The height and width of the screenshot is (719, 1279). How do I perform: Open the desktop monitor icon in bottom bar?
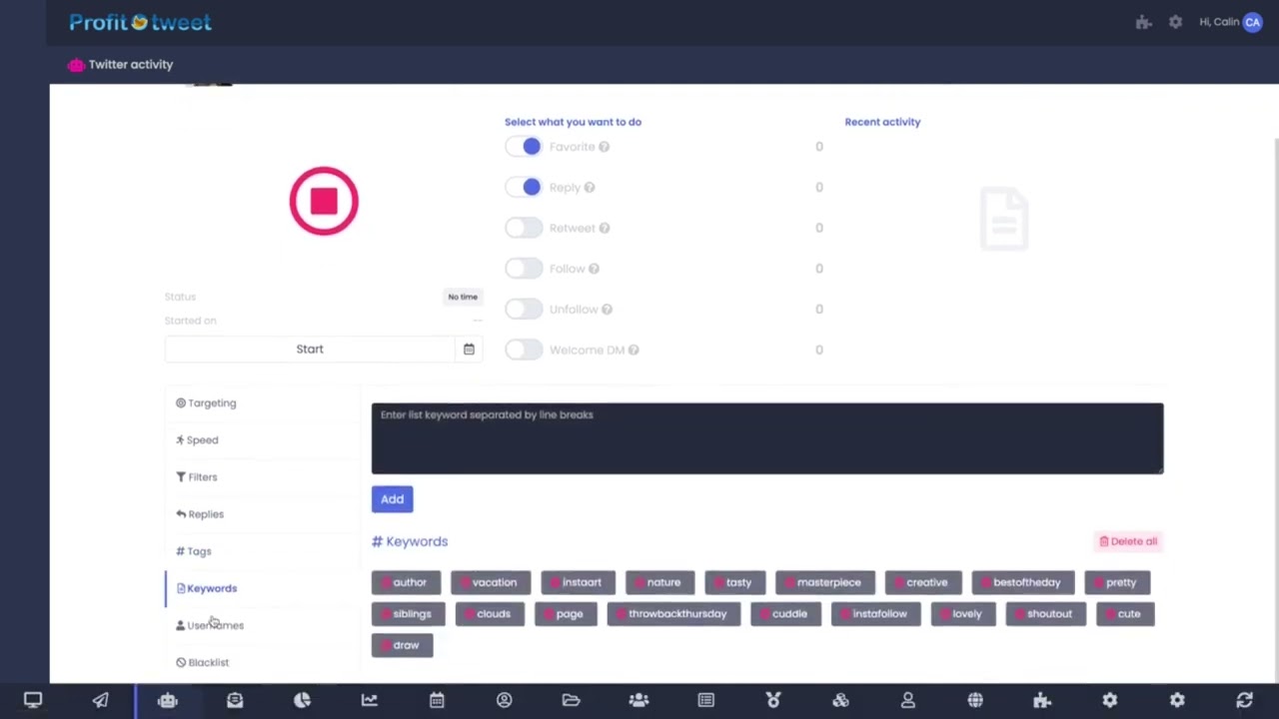[x=33, y=700]
